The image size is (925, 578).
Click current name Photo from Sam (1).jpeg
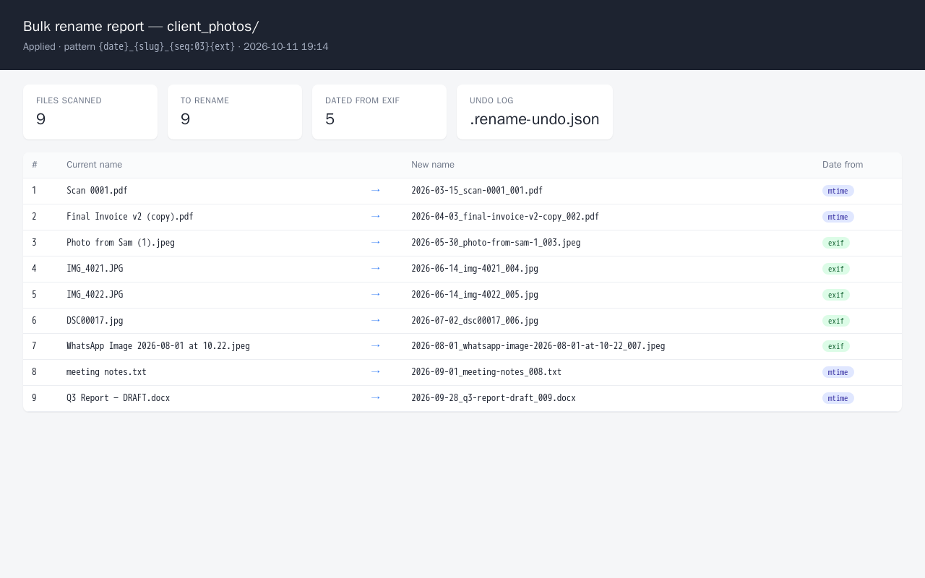[x=121, y=243]
